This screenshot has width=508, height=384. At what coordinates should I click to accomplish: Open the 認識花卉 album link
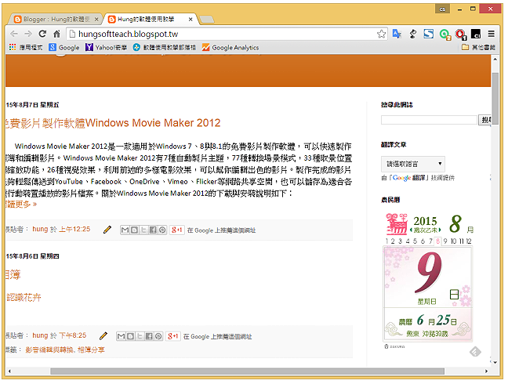point(24,297)
